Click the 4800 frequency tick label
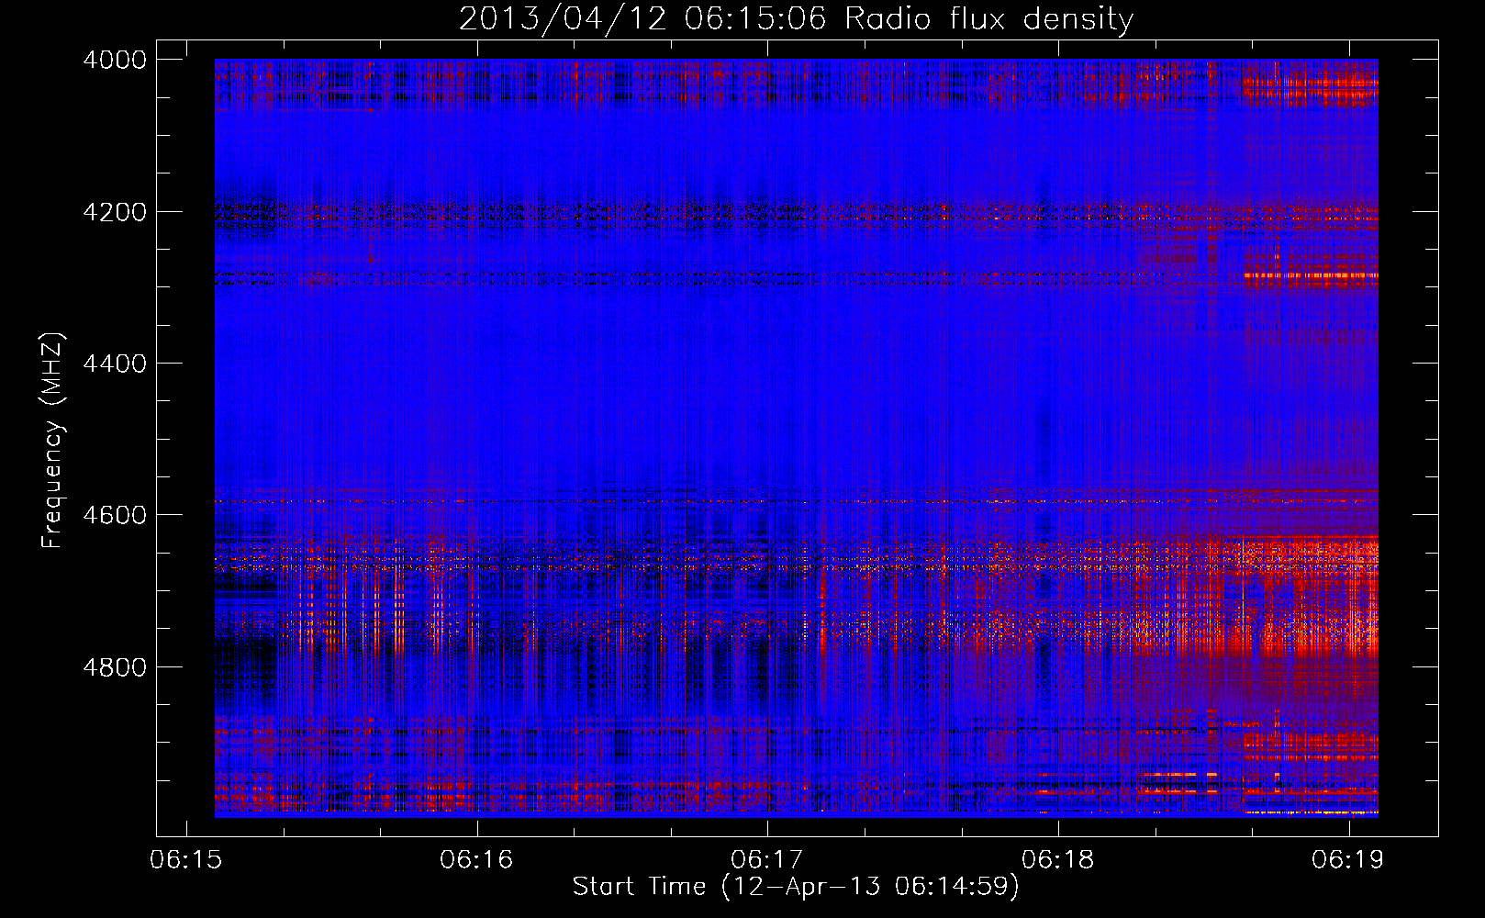The width and height of the screenshot is (1485, 918). (x=115, y=667)
